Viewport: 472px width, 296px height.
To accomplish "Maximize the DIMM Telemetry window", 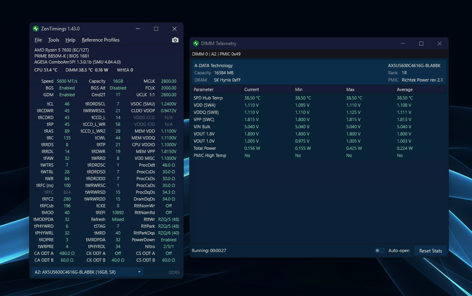I will (x=421, y=44).
